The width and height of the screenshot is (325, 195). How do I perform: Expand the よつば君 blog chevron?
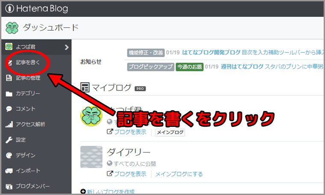pos(67,47)
